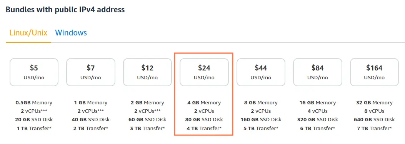The height and width of the screenshot is (144, 405).
Task: Click the 320 GB SSD Disk spec
Action: pos(318,120)
